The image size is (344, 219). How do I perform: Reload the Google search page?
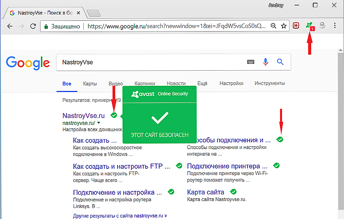point(33,26)
